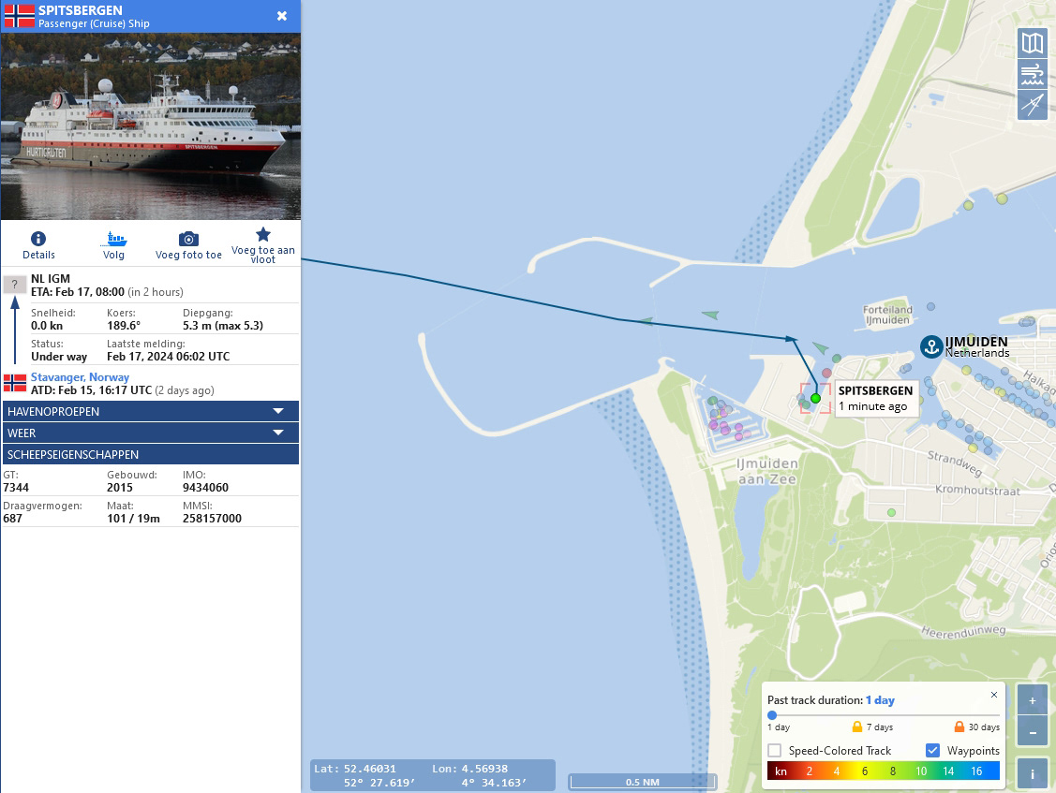The image size is (1056, 793).
Task: Collapse the SCHEEPSEIGENSCHAPPEN section header
Action: coord(151,454)
